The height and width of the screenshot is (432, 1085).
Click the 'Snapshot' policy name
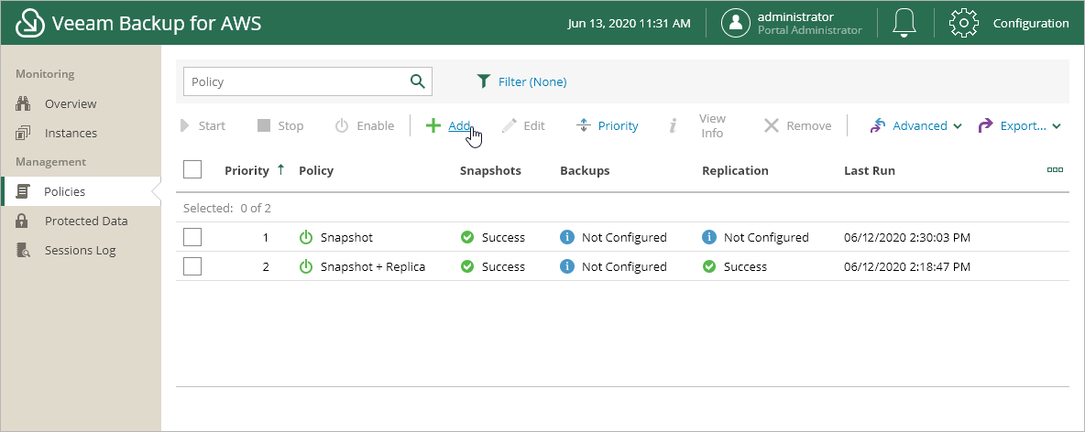(346, 237)
